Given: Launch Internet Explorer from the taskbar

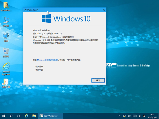Looking at the screenshot, I should pyautogui.click(x=26, y=116).
